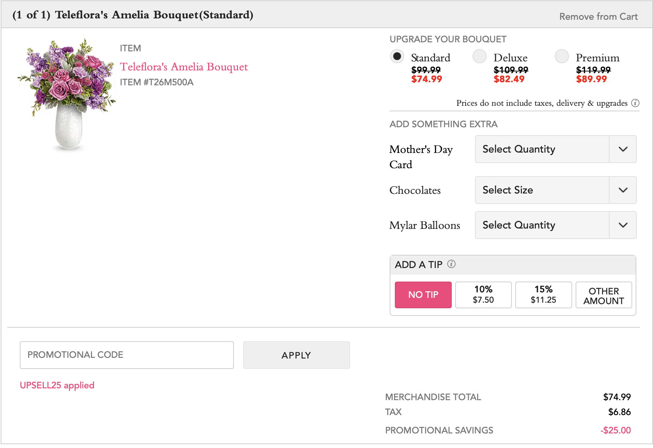
Task: Click the Chocolates dropdown chevron arrow
Action: 623,190
